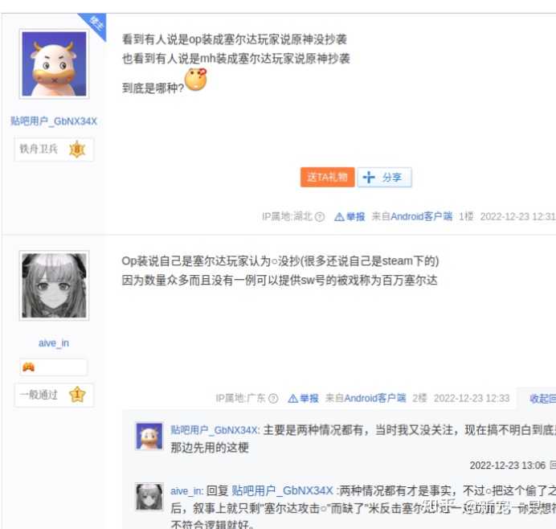556x529 pixels.
Task: Report second floor post via 举报
Action: point(303,399)
